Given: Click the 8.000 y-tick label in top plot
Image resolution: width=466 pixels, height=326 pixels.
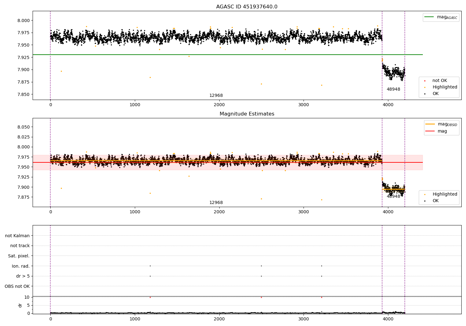Looking at the screenshot, I should [x=24, y=20].
